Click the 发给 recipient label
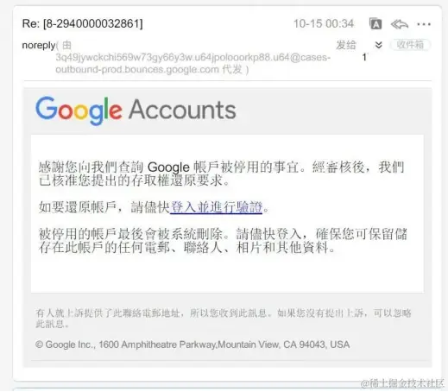The width and height of the screenshot is (448, 392). (346, 45)
